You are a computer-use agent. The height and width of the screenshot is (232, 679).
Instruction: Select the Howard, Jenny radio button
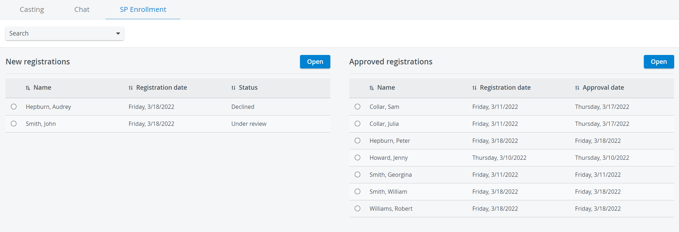click(x=358, y=158)
